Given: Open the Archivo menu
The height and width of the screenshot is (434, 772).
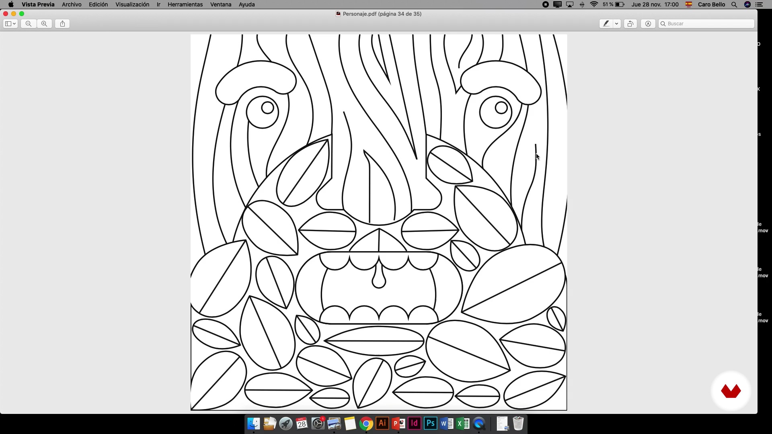Looking at the screenshot, I should [x=72, y=4].
